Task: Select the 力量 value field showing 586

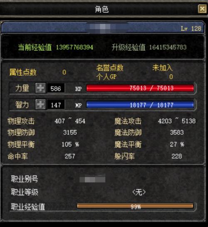Action: [x=56, y=88]
